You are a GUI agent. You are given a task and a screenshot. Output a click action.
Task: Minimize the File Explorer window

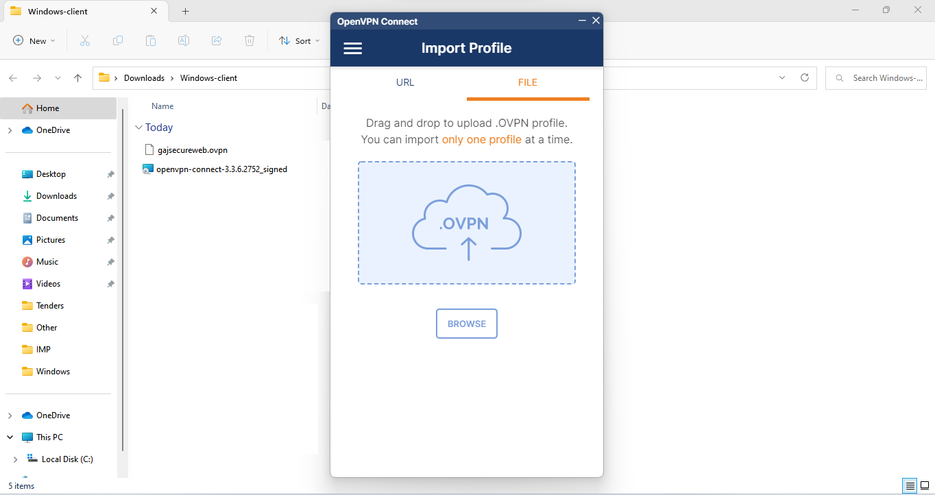(x=855, y=10)
